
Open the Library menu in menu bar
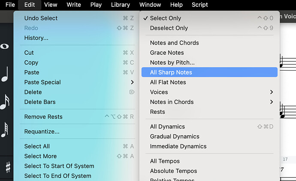coord(120,5)
